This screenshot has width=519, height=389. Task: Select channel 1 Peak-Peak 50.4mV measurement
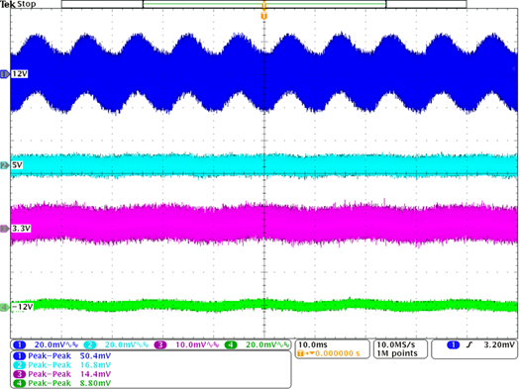61,356
